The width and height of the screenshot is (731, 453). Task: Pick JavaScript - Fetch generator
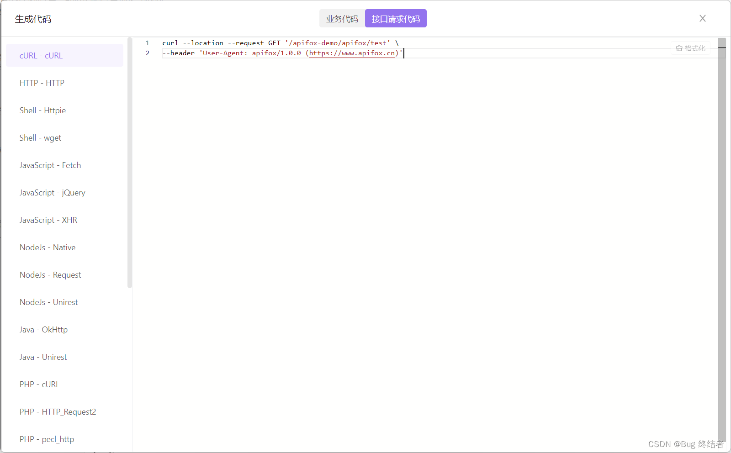click(x=64, y=165)
